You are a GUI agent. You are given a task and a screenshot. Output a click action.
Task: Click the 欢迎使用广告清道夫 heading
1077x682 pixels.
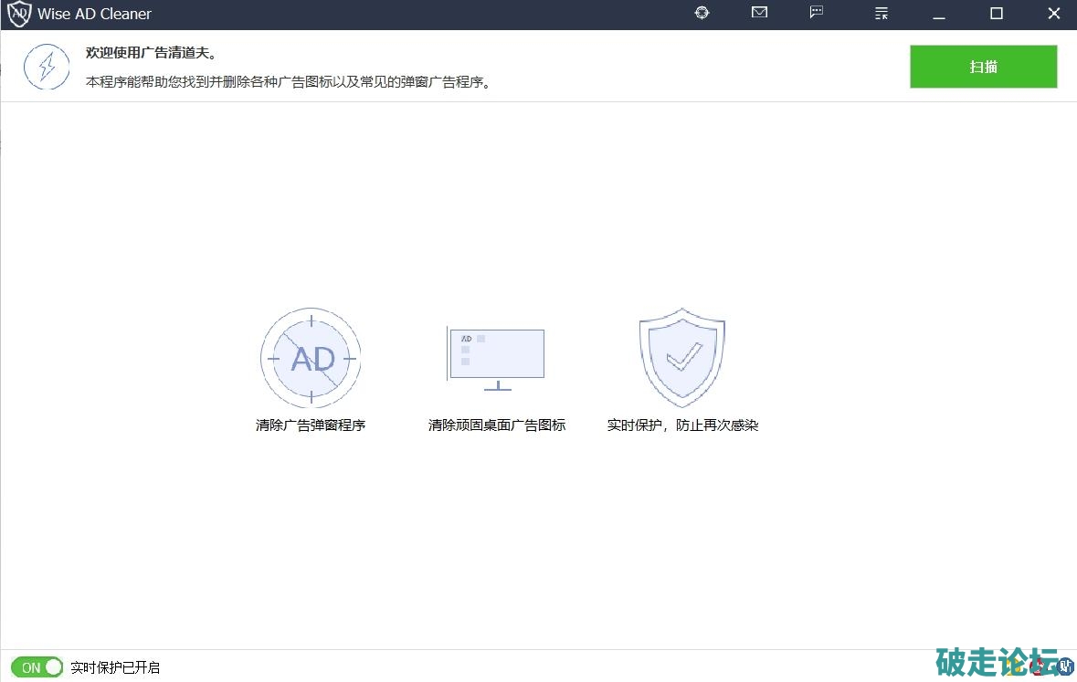click(x=152, y=54)
